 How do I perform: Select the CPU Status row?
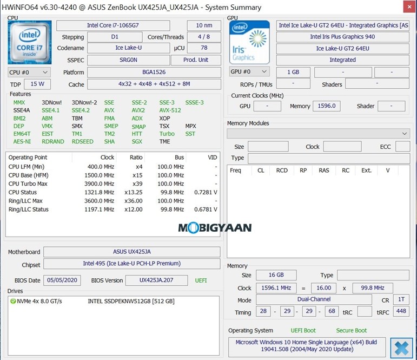(112, 192)
